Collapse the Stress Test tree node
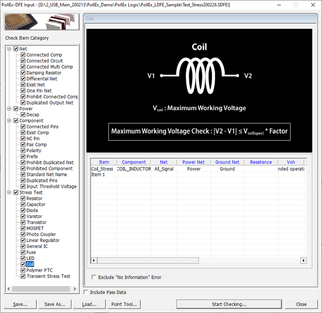 tap(9, 193)
